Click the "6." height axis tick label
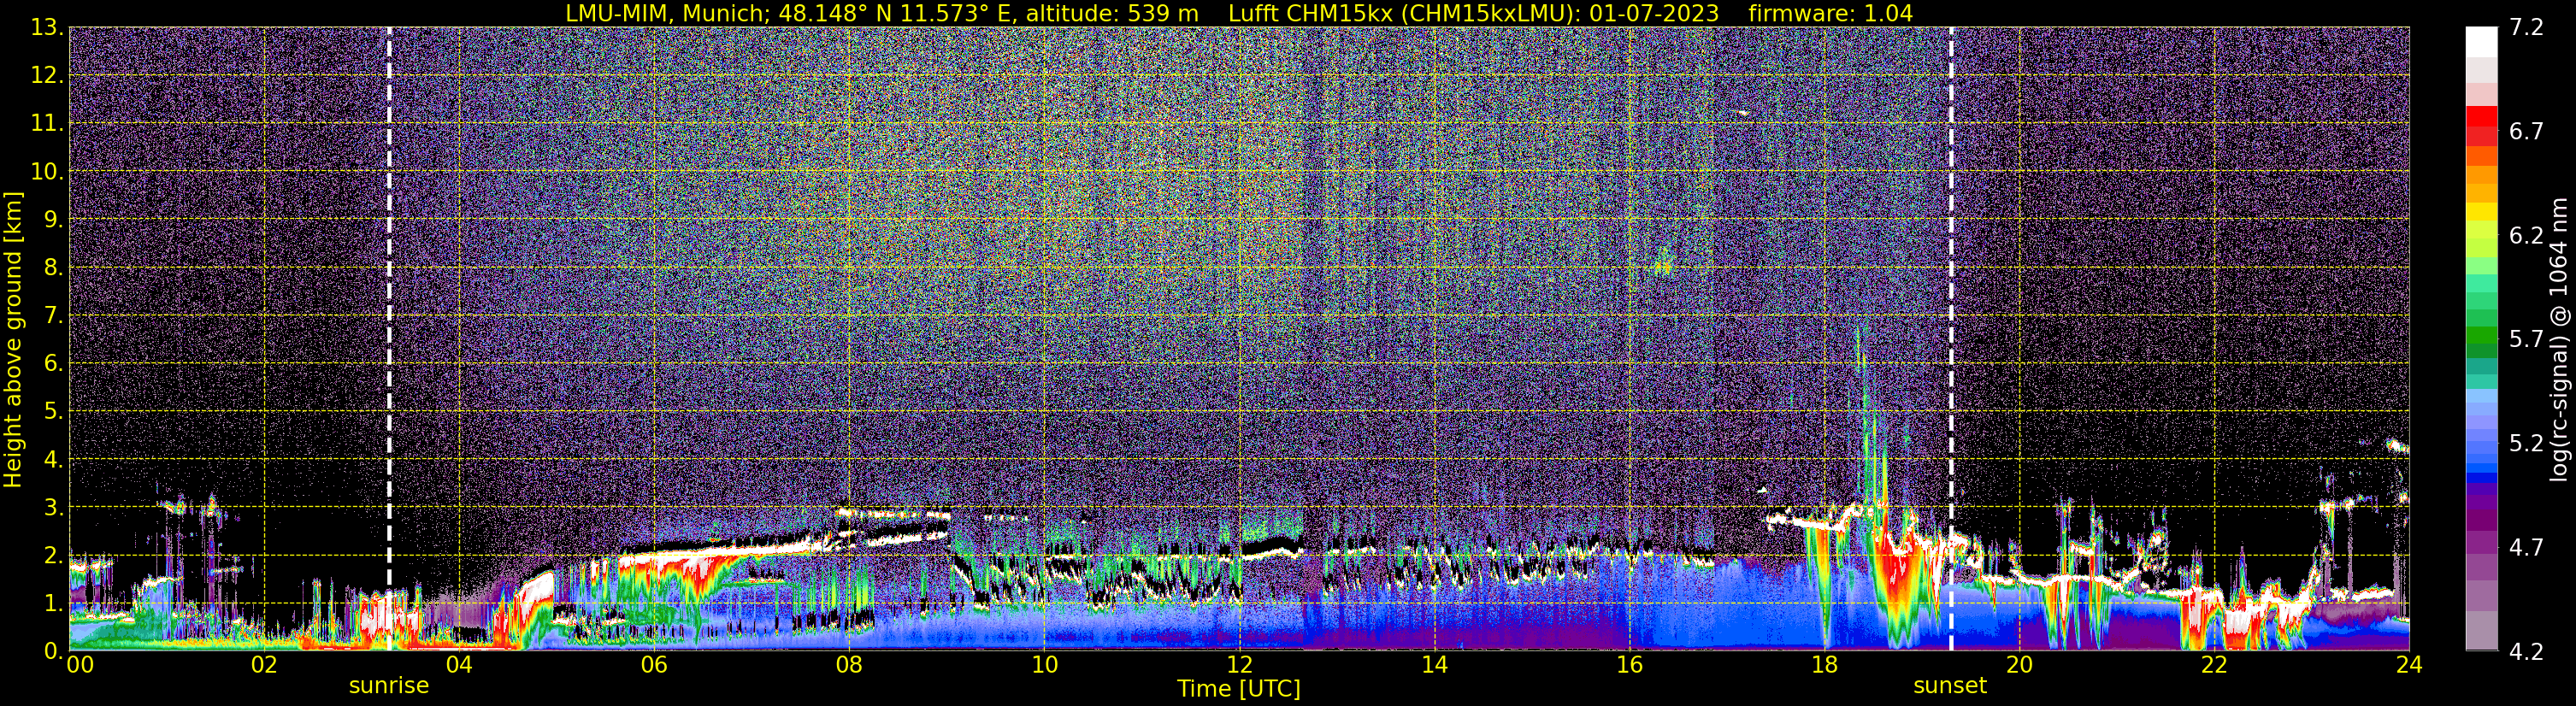The width and height of the screenshot is (2576, 706). 54,364
